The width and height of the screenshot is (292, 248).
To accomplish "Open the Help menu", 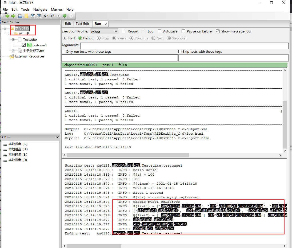I will (70, 10).
